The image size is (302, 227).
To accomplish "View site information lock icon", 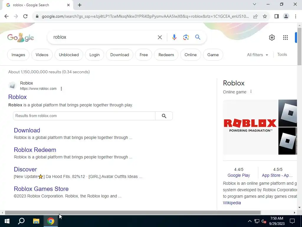I will [x=37, y=16].
